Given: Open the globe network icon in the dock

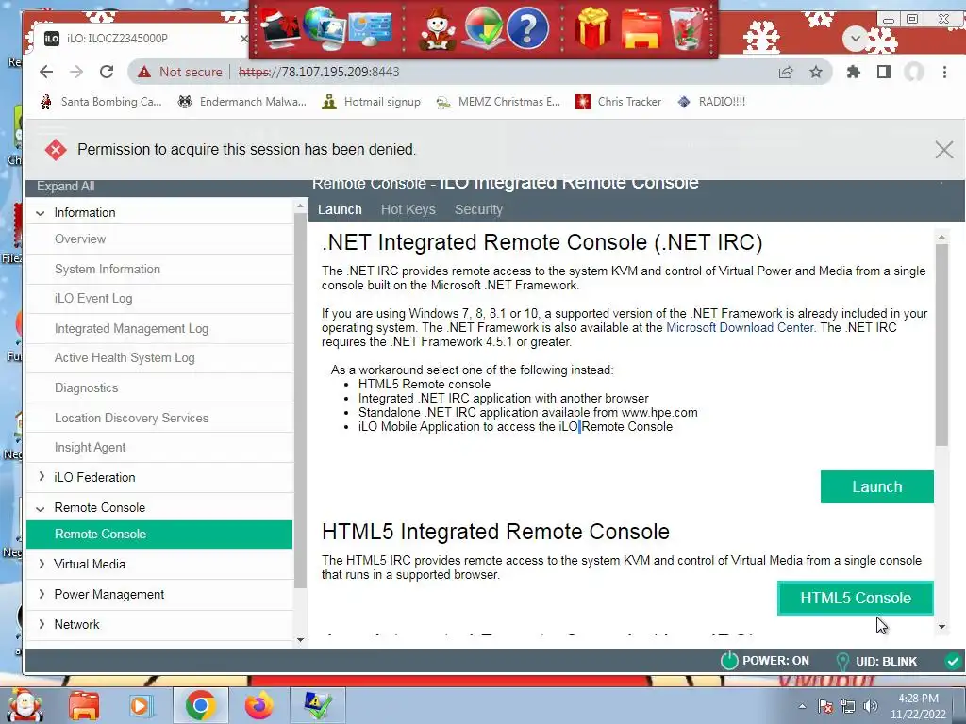Looking at the screenshot, I should click(324, 28).
